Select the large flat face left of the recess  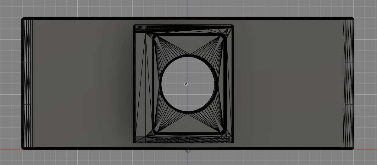82,83
